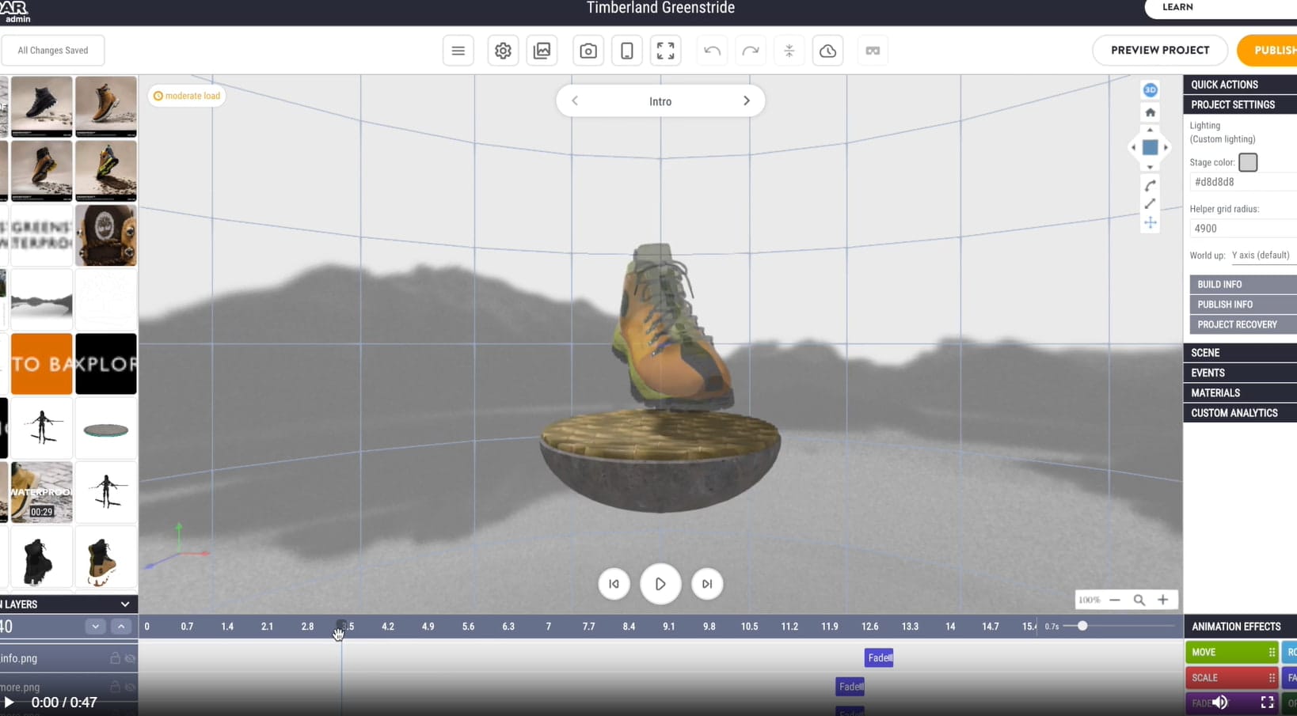The image size is (1297, 716).
Task: Go to next scene after Intro
Action: click(x=746, y=101)
